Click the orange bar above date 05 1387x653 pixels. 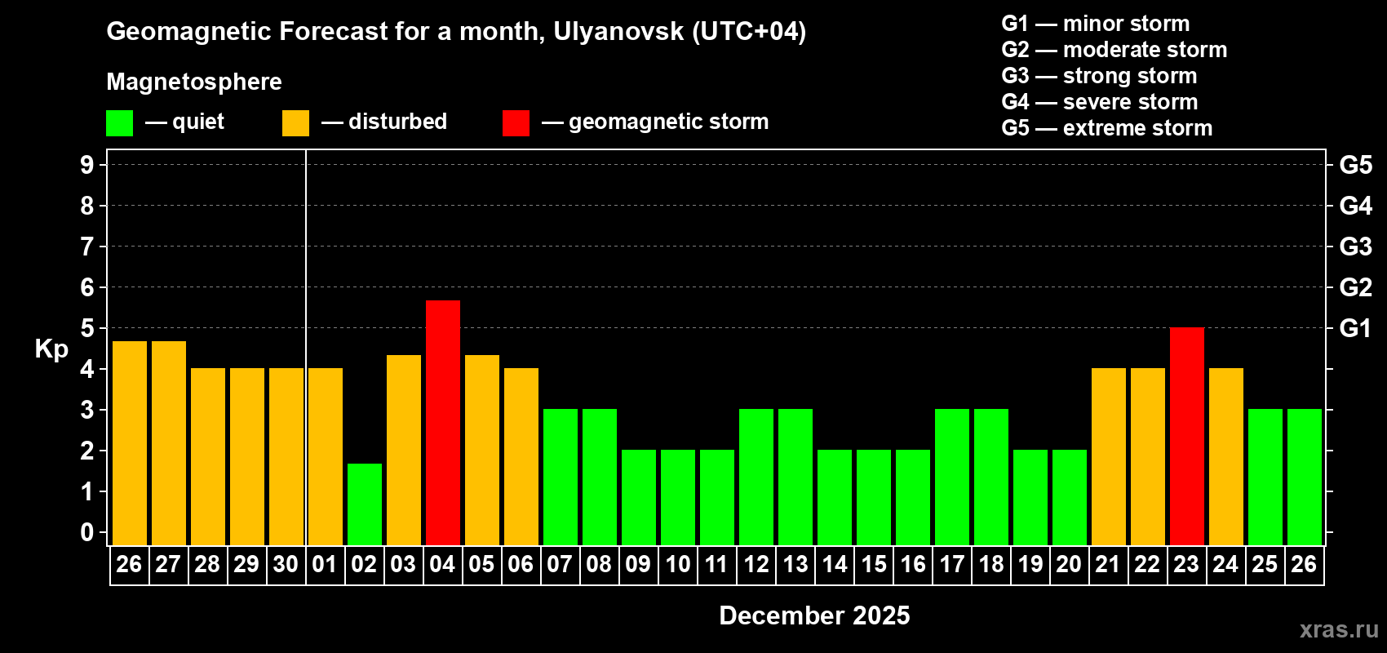(x=482, y=450)
